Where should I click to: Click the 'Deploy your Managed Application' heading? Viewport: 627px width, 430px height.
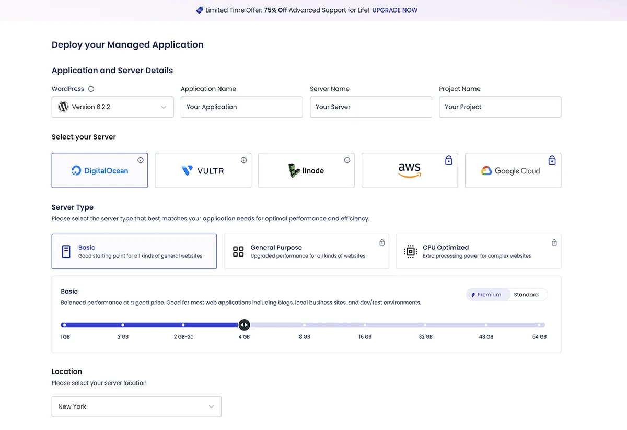coord(127,44)
